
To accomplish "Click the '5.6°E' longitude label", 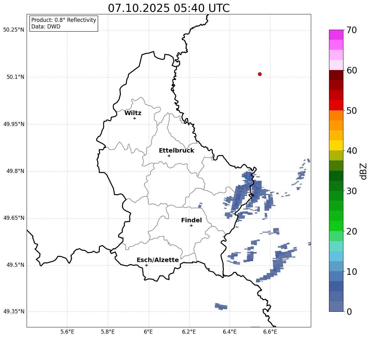I will (x=67, y=332).
